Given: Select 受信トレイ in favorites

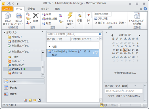Looking at the screenshot, I should (x=15, y=37).
